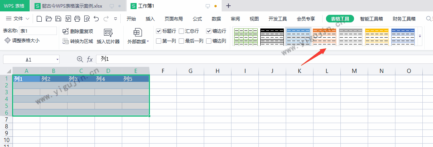Screen dimensions: 433x147
Task: Open the 会员专享 tab
Action: pyautogui.click(x=306, y=19)
